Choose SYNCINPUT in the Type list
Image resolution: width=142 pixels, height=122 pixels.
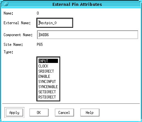pyautogui.click(x=48, y=82)
